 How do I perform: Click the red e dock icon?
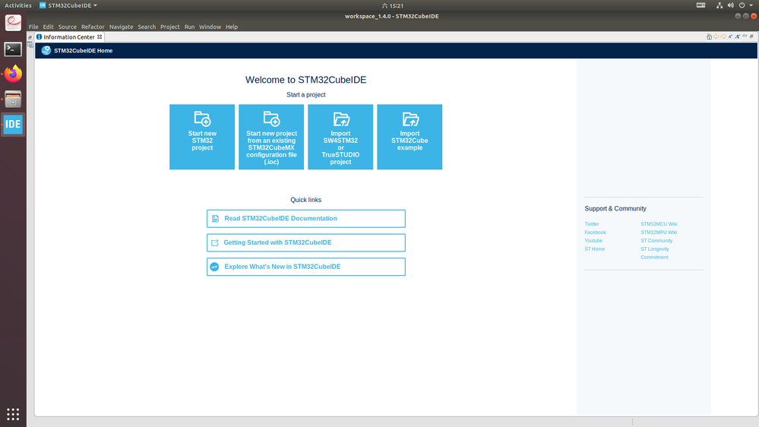coord(13,23)
